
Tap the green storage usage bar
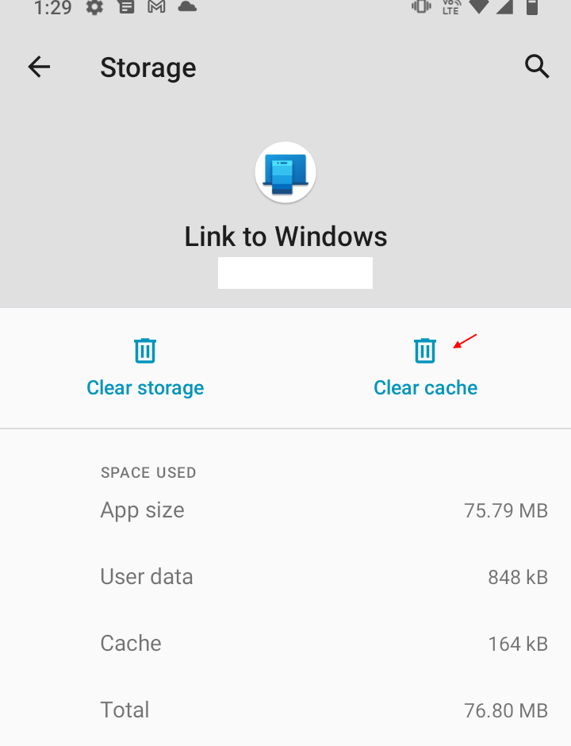point(295,272)
